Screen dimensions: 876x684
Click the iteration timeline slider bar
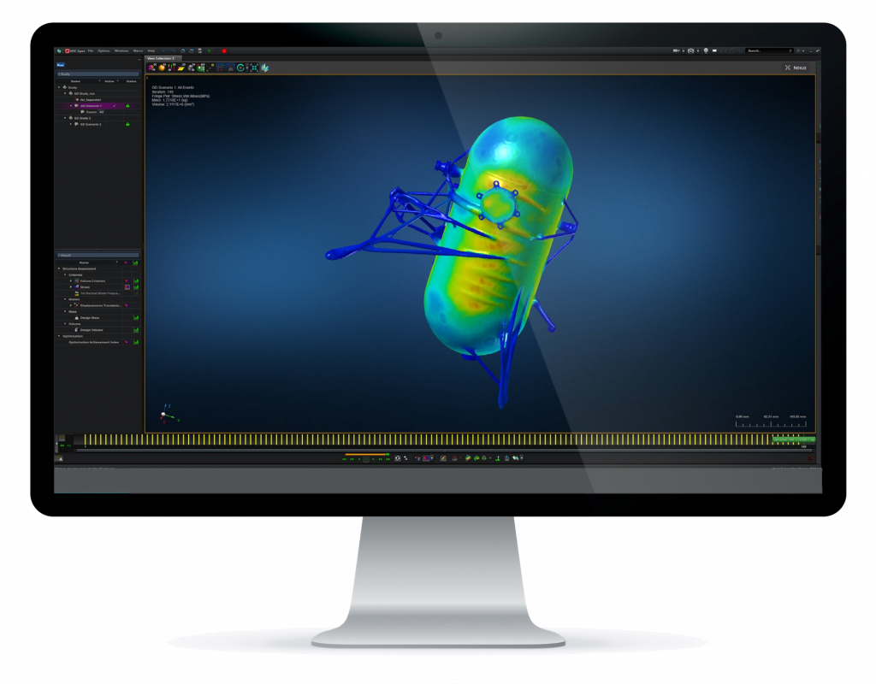tap(428, 440)
